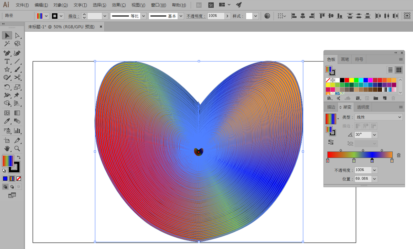Image resolution: width=413 pixels, height=249 pixels.
Task: Click vertical align top icon
Action: [322, 16]
